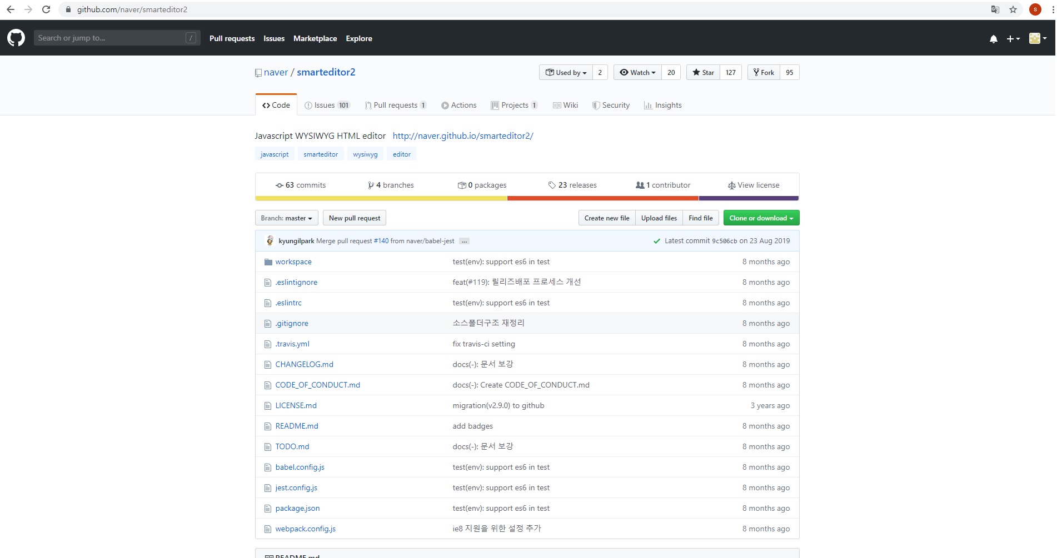Expand the commit message ellipsis

(x=465, y=241)
